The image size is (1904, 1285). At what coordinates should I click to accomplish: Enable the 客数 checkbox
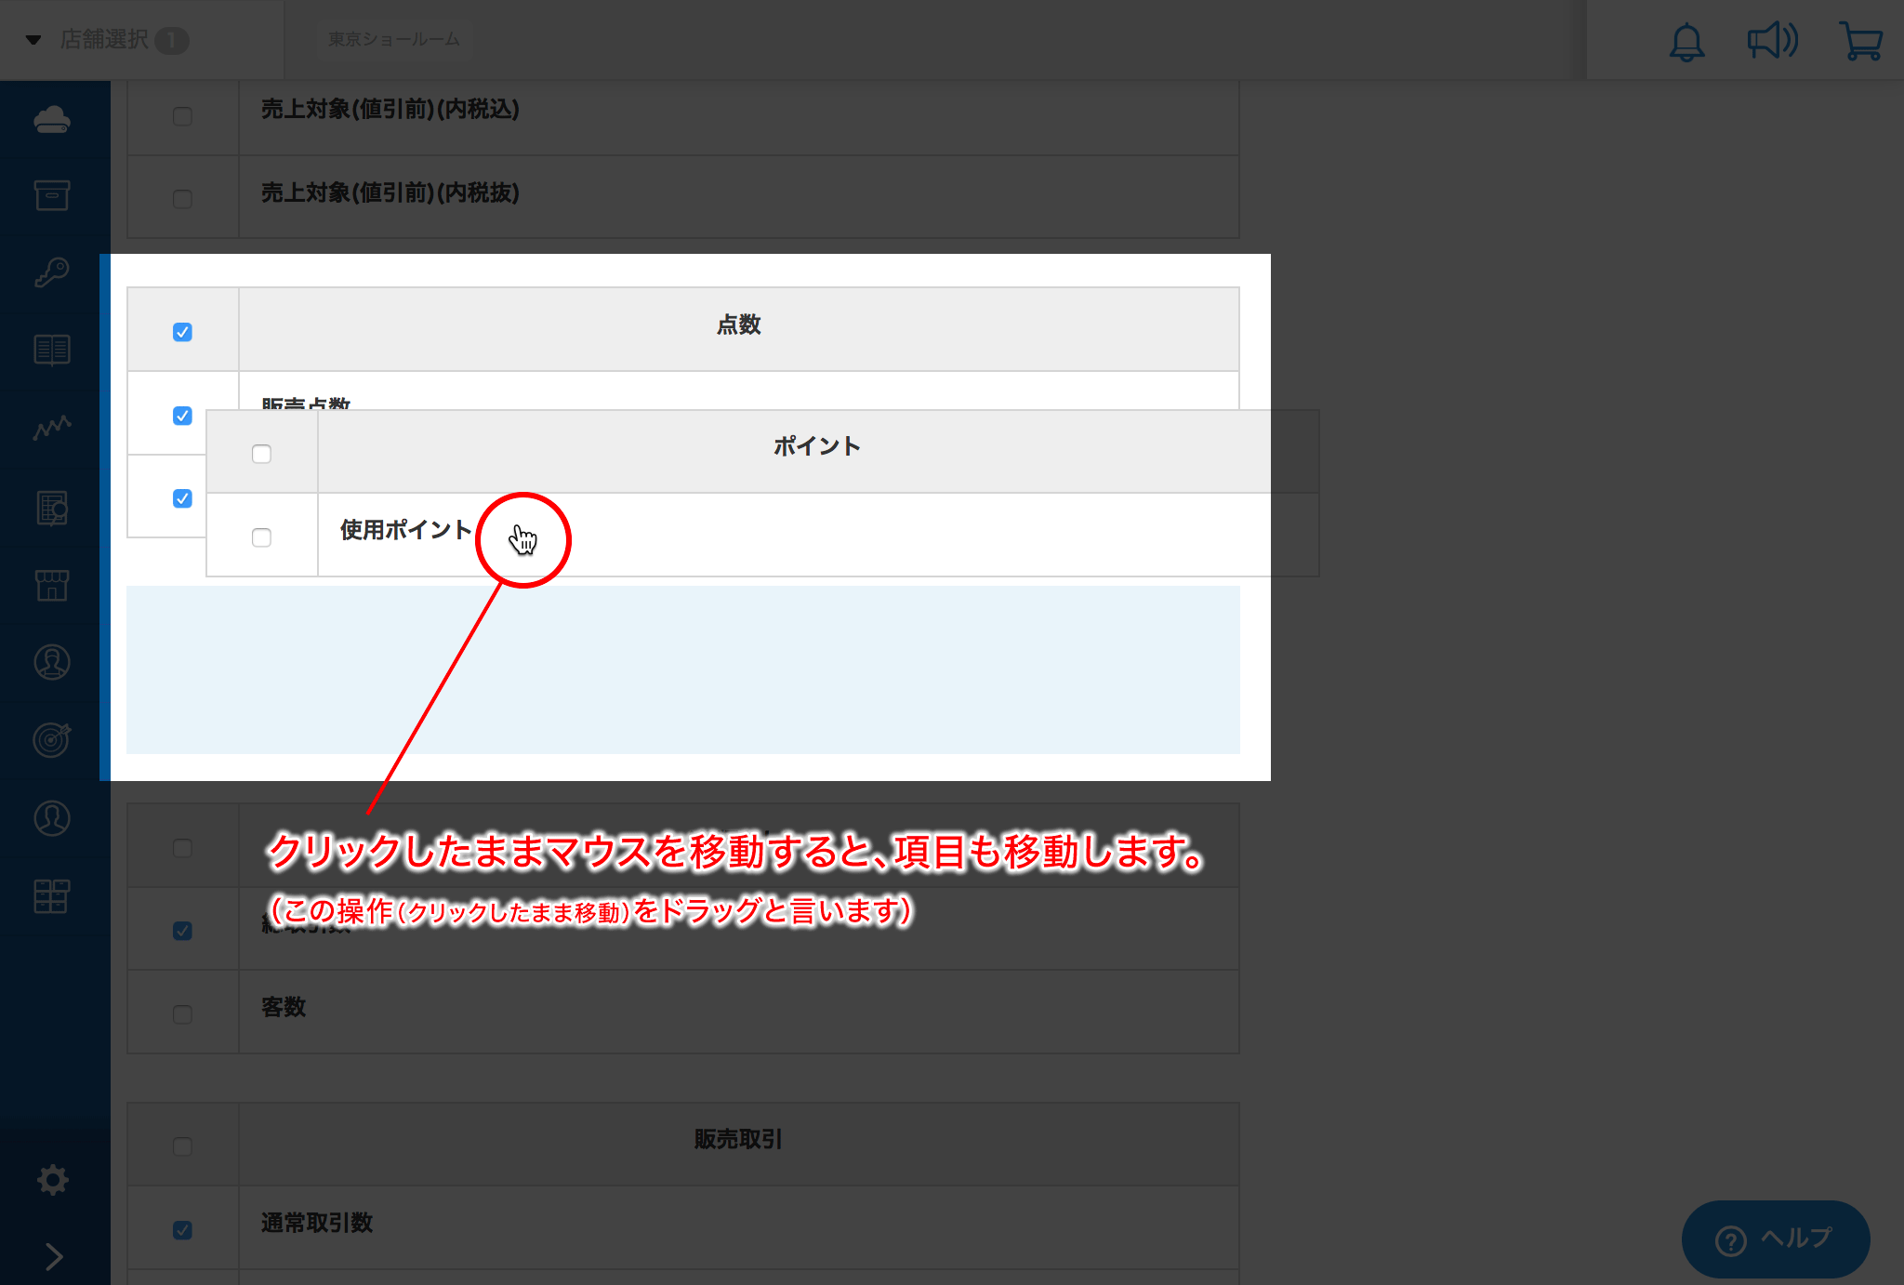[182, 1014]
